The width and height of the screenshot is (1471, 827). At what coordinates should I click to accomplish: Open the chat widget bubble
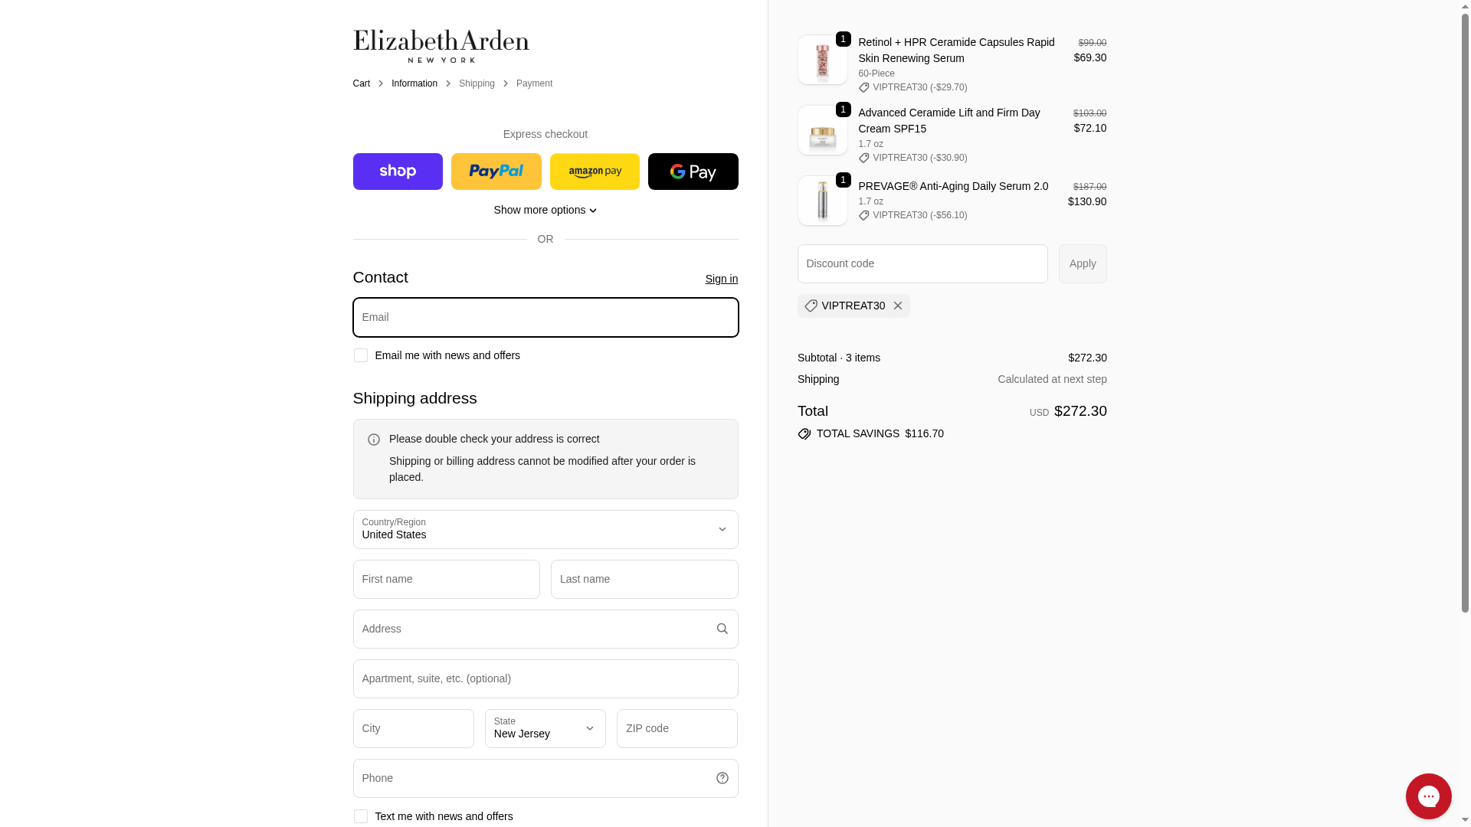click(1428, 796)
